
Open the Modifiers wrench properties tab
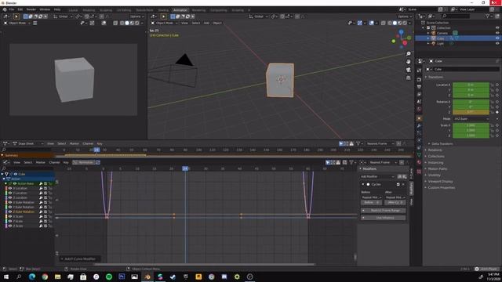(419, 125)
